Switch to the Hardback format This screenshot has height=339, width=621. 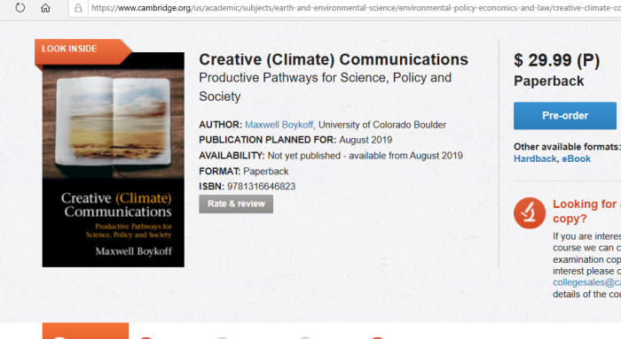click(x=535, y=158)
